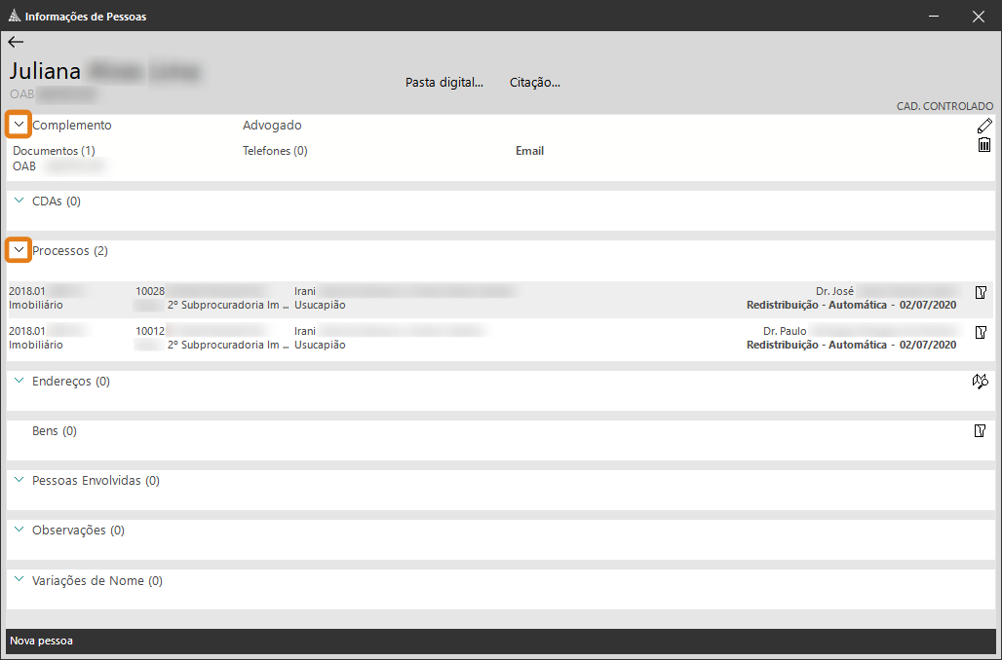The height and width of the screenshot is (660, 1002).
Task: Expand the CDAs (0) section
Action: (x=19, y=201)
